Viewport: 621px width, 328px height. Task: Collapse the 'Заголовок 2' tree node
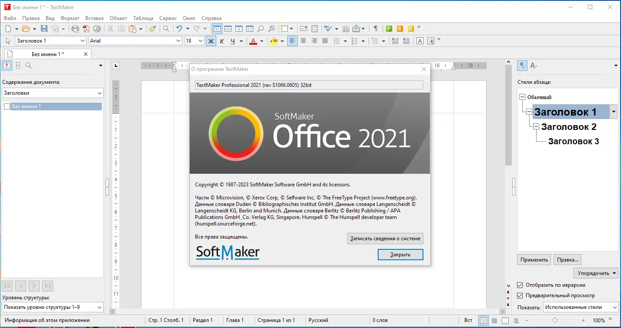[537, 127]
